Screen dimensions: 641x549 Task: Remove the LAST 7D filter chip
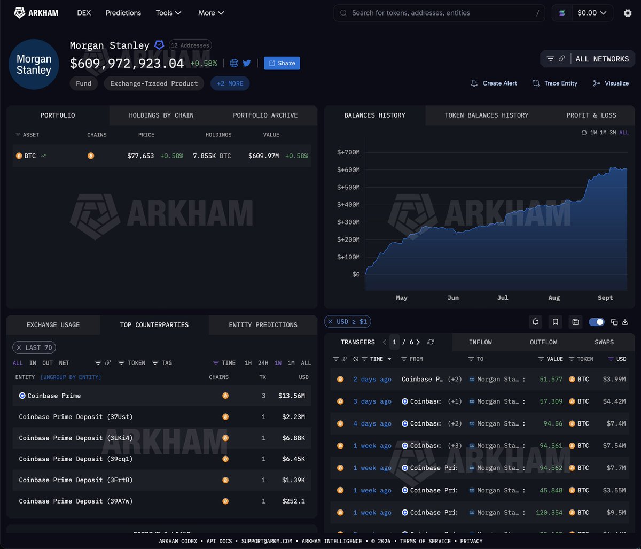click(19, 347)
